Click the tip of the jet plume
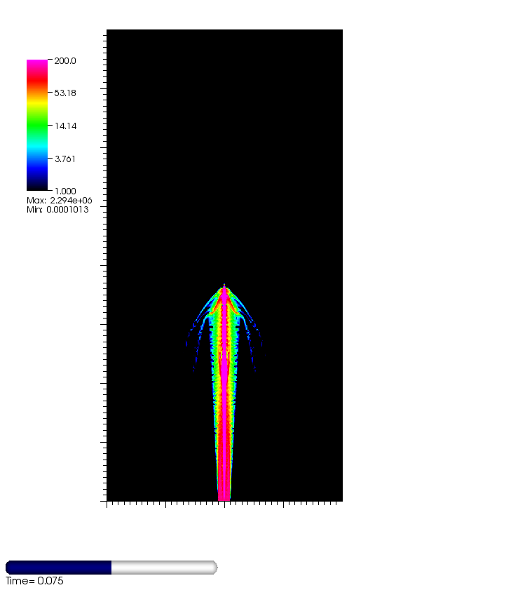This screenshot has height=590, width=532. pos(224,286)
